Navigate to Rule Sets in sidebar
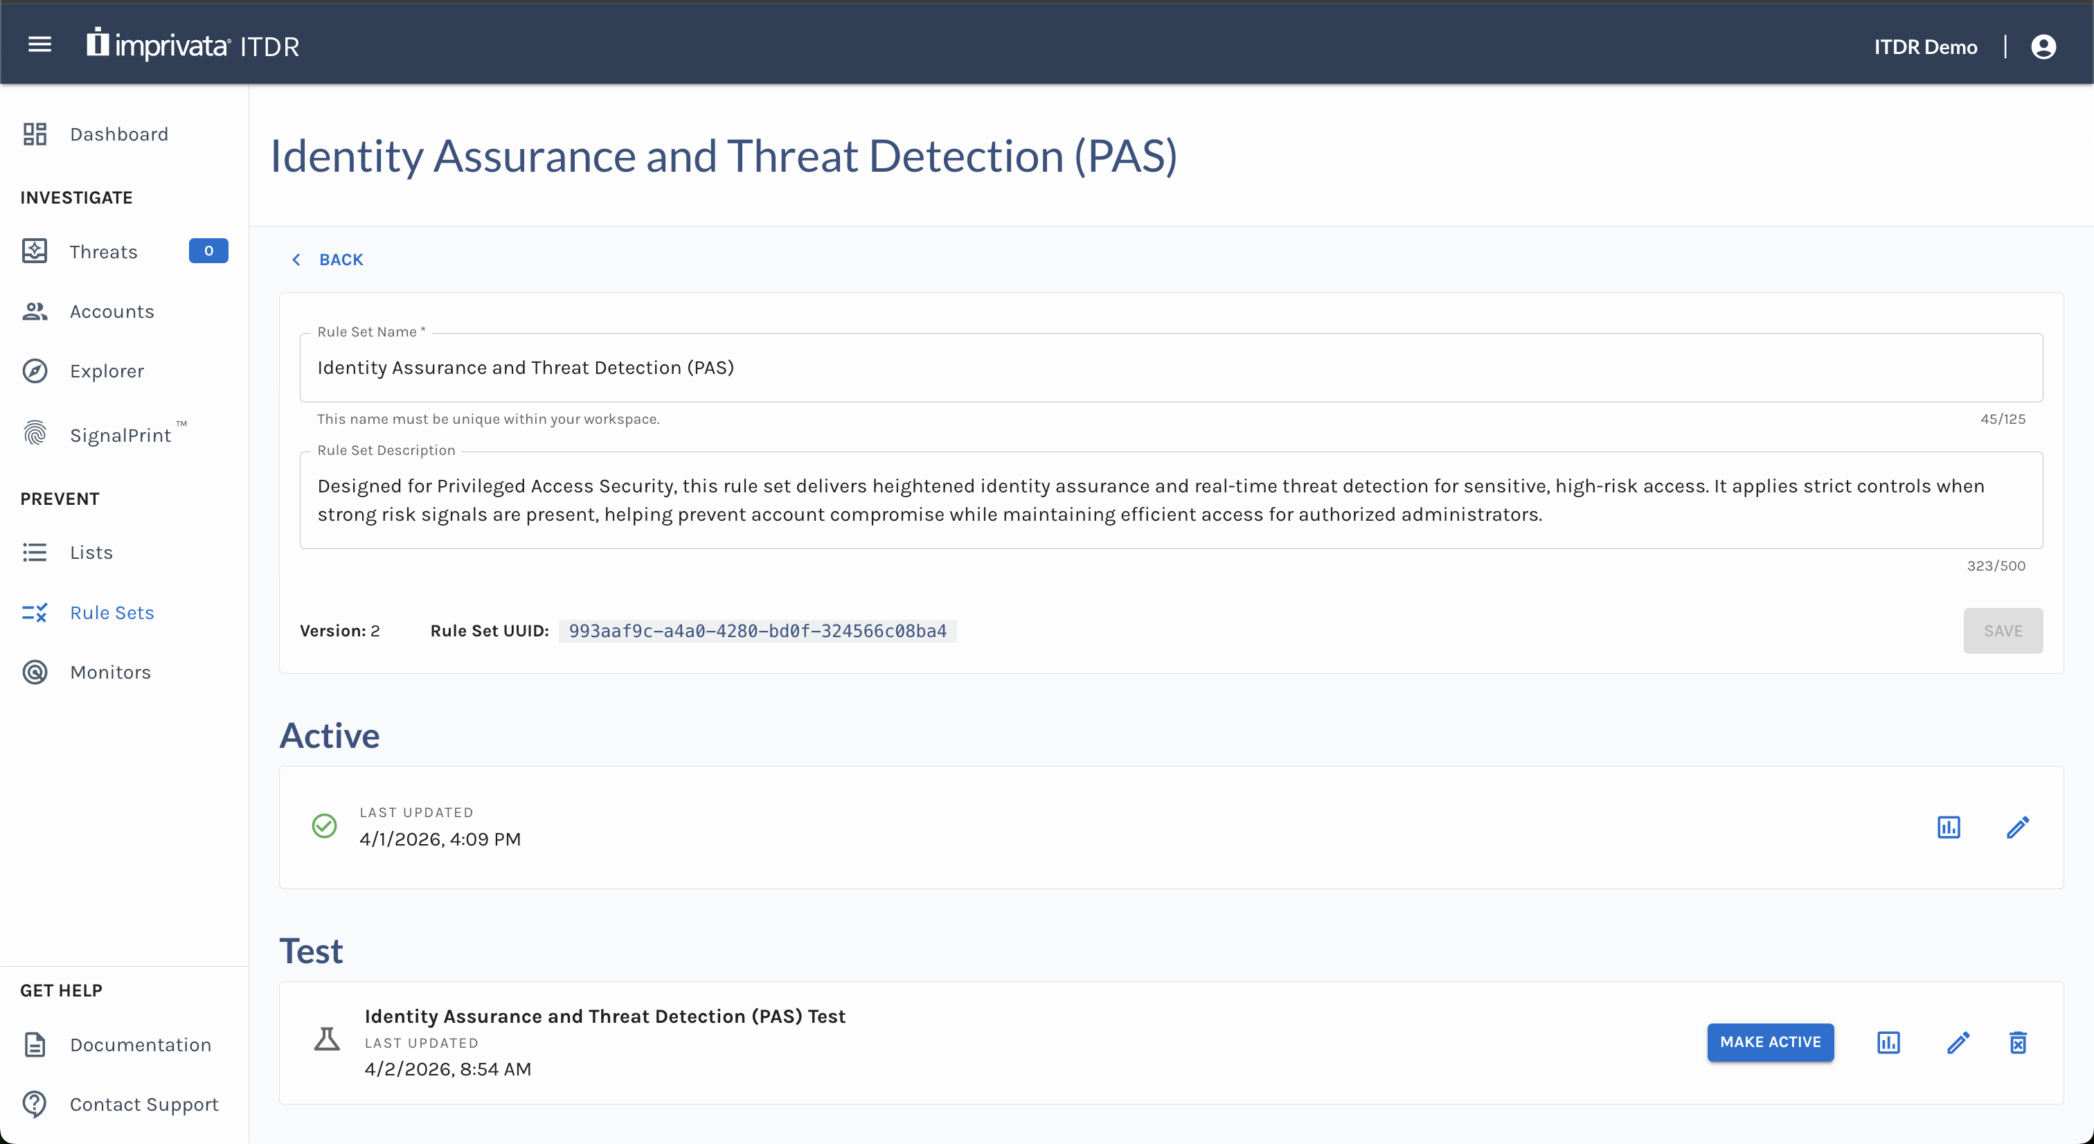 (x=111, y=612)
